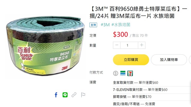Click the 加入購物車 add to cart button
This screenshot has width=191, height=107.
coord(169,60)
